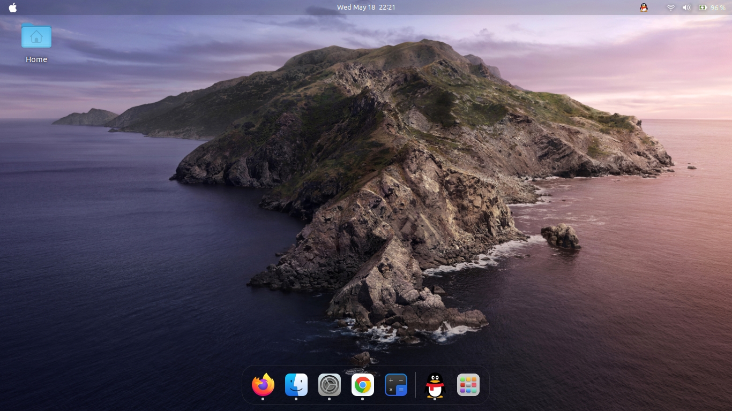
Task: Open the Calculator app in dock
Action: coord(396,385)
